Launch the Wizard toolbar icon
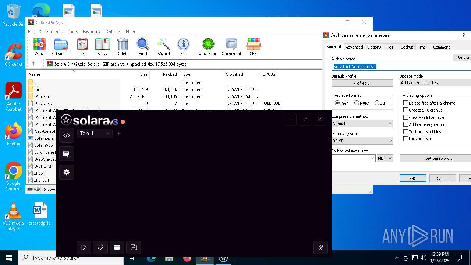The image size is (471, 265). click(163, 47)
